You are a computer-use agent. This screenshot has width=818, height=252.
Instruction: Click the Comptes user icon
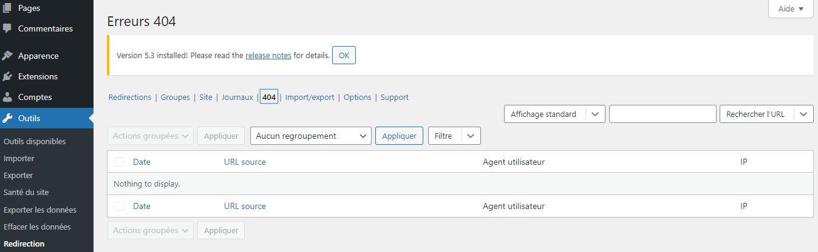(x=7, y=97)
